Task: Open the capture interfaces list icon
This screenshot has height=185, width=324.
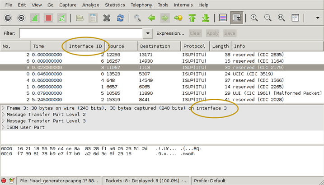Action: click(x=8, y=18)
